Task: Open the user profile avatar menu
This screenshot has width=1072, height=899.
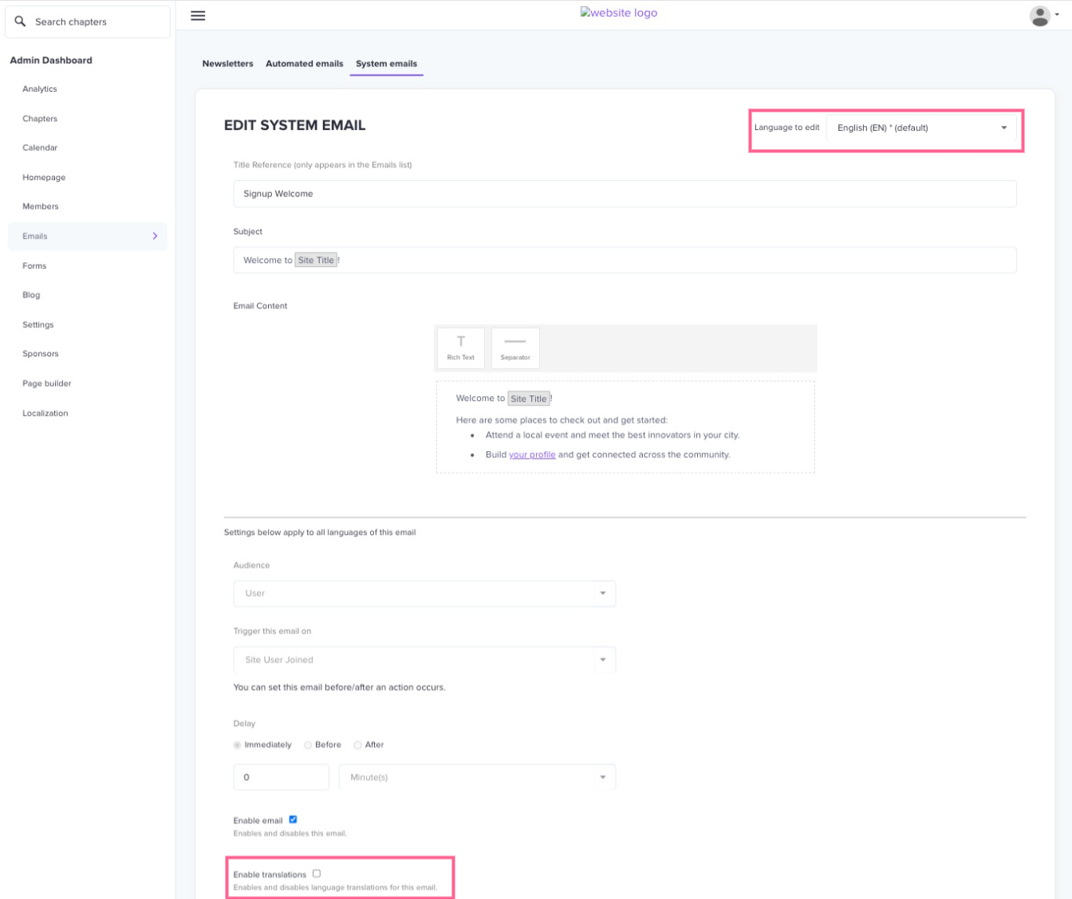Action: pos(1040,16)
